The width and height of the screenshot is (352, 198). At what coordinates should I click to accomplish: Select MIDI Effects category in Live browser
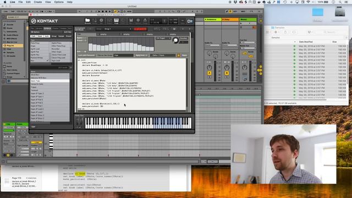coord(12,38)
